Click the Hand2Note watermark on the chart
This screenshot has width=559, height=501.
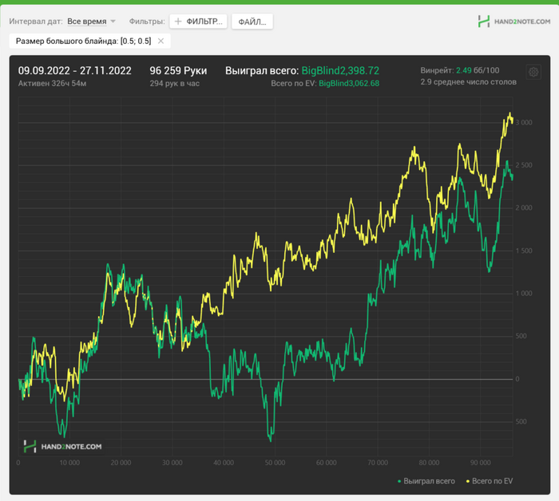62,447
